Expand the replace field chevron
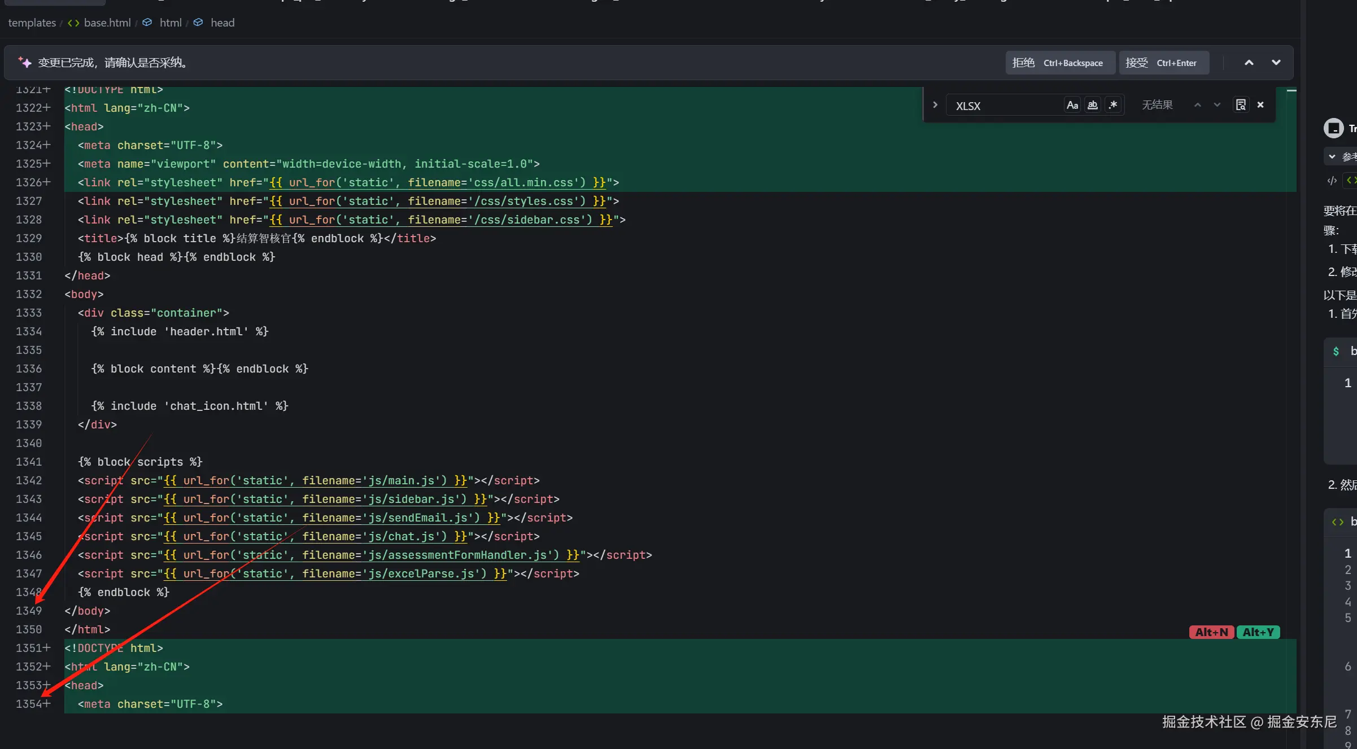Viewport: 1357px width, 749px height. coord(935,105)
